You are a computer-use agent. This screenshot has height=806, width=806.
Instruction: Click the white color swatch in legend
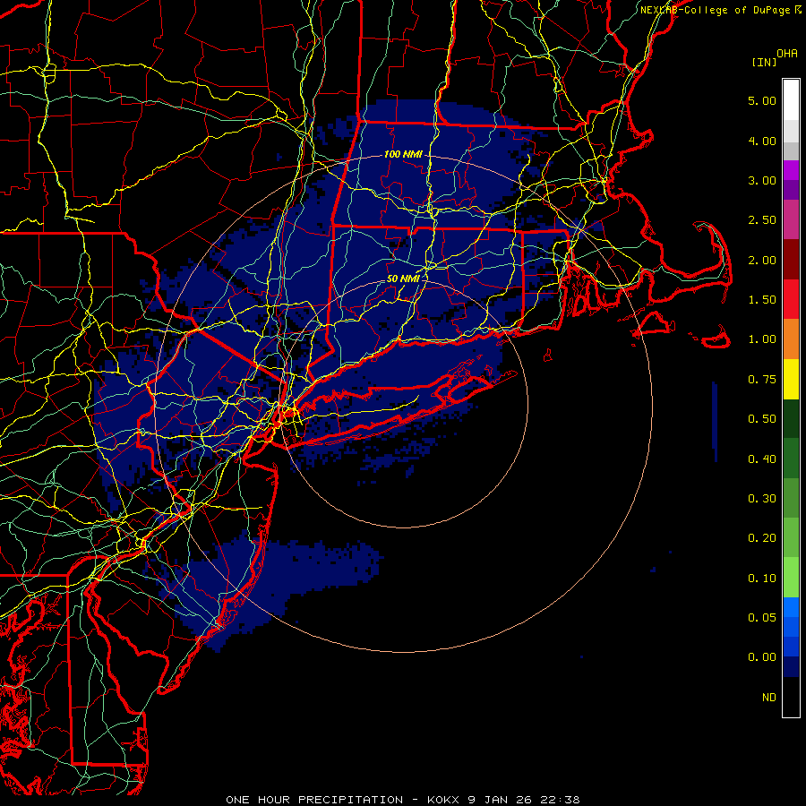coord(791,100)
